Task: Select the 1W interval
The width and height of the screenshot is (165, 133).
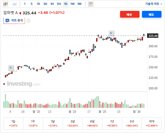Action: [x=72, y=4]
